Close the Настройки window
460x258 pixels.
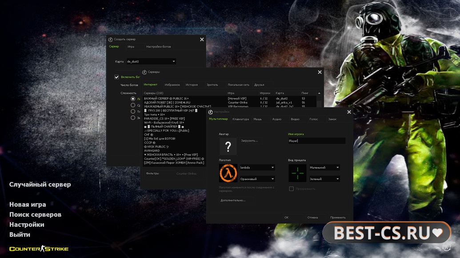pyautogui.click(x=349, y=112)
